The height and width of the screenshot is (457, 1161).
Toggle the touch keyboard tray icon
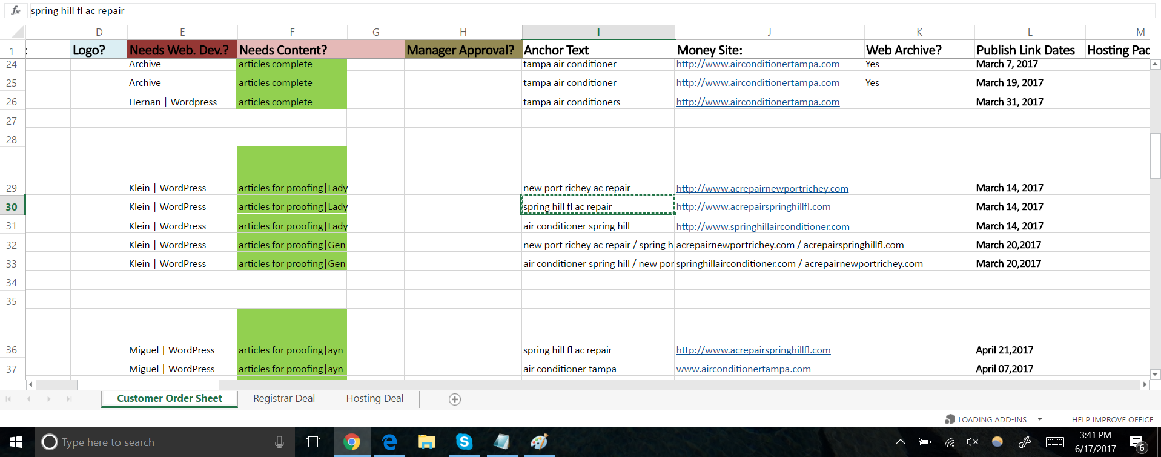click(1054, 442)
